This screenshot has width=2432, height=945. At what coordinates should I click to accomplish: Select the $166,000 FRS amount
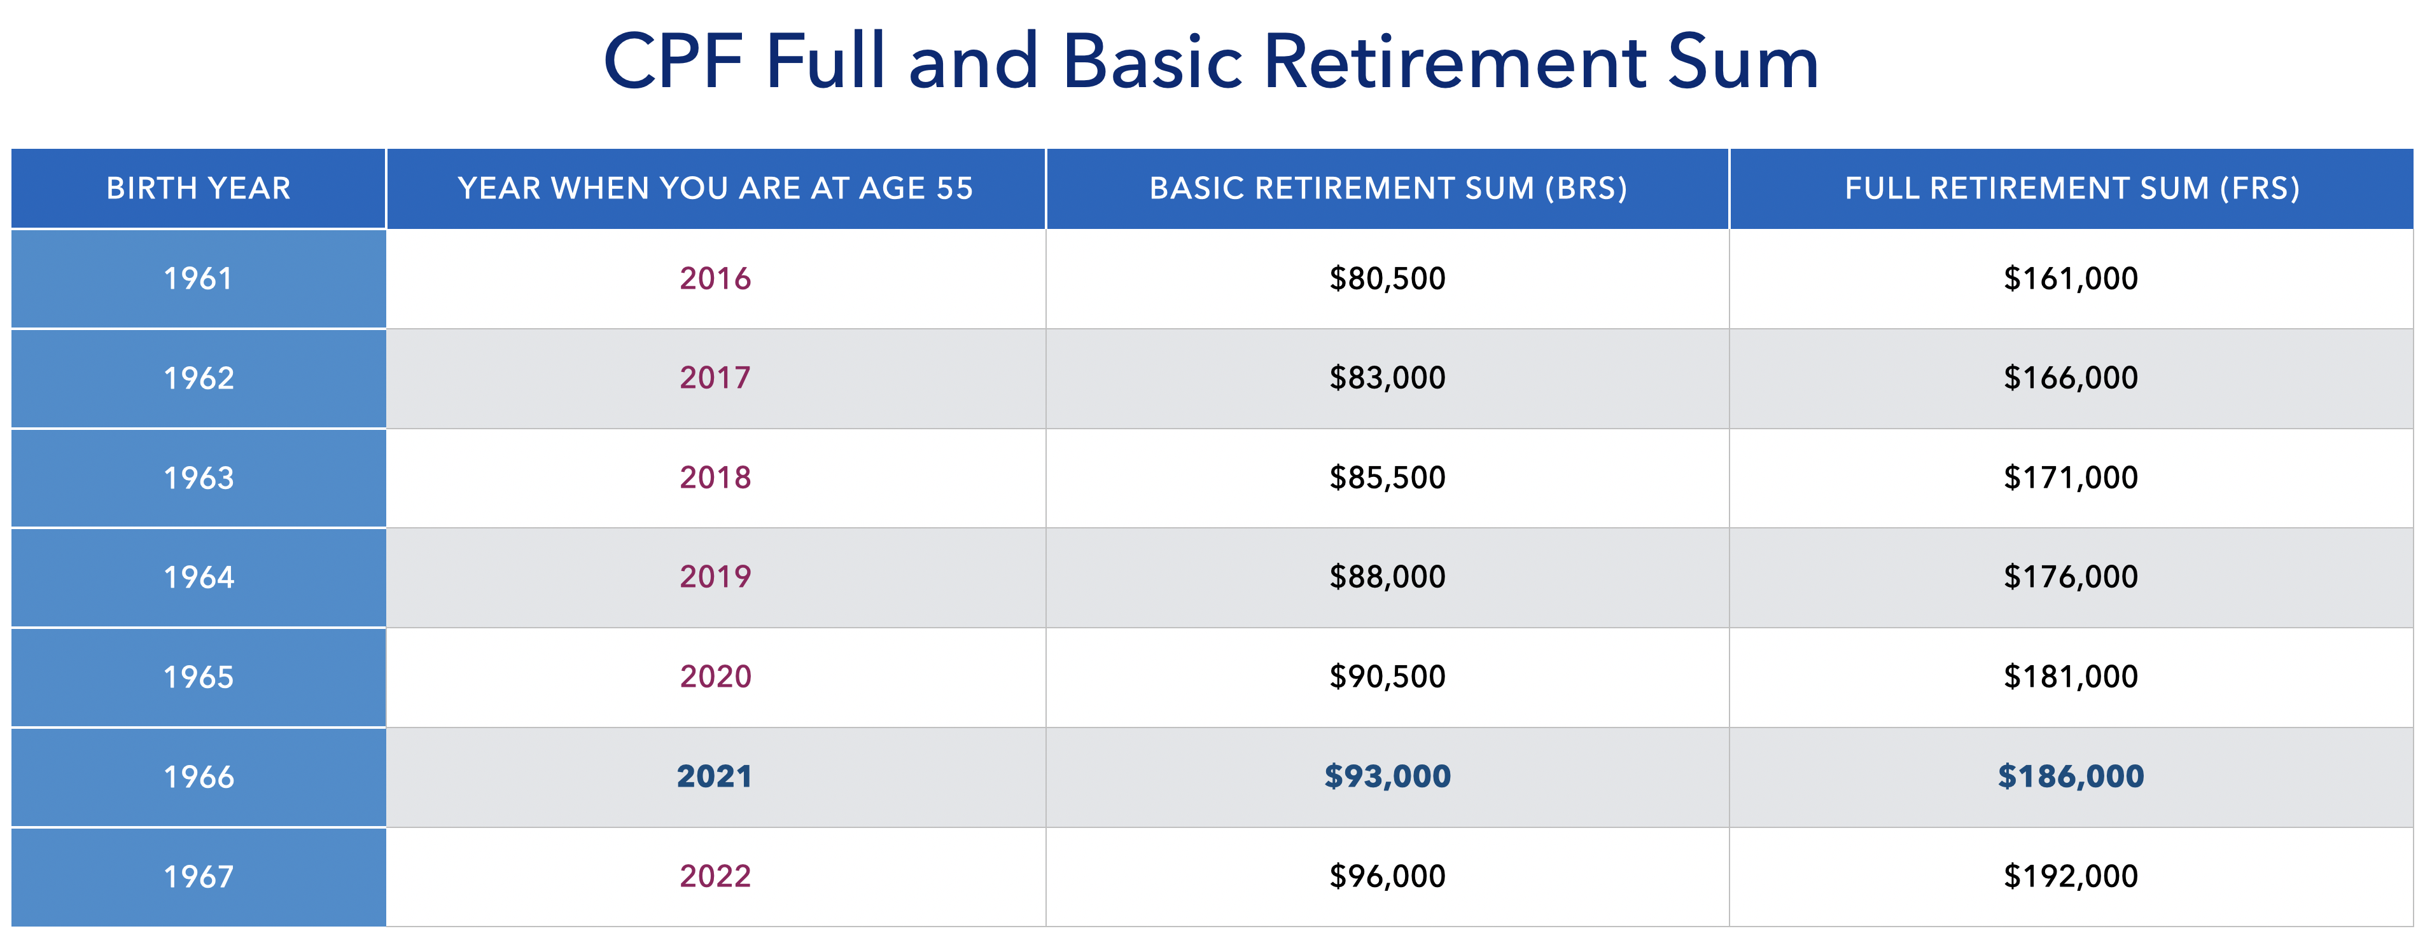click(x=2071, y=378)
